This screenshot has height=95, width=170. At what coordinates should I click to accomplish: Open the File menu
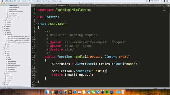(x=15, y=1)
